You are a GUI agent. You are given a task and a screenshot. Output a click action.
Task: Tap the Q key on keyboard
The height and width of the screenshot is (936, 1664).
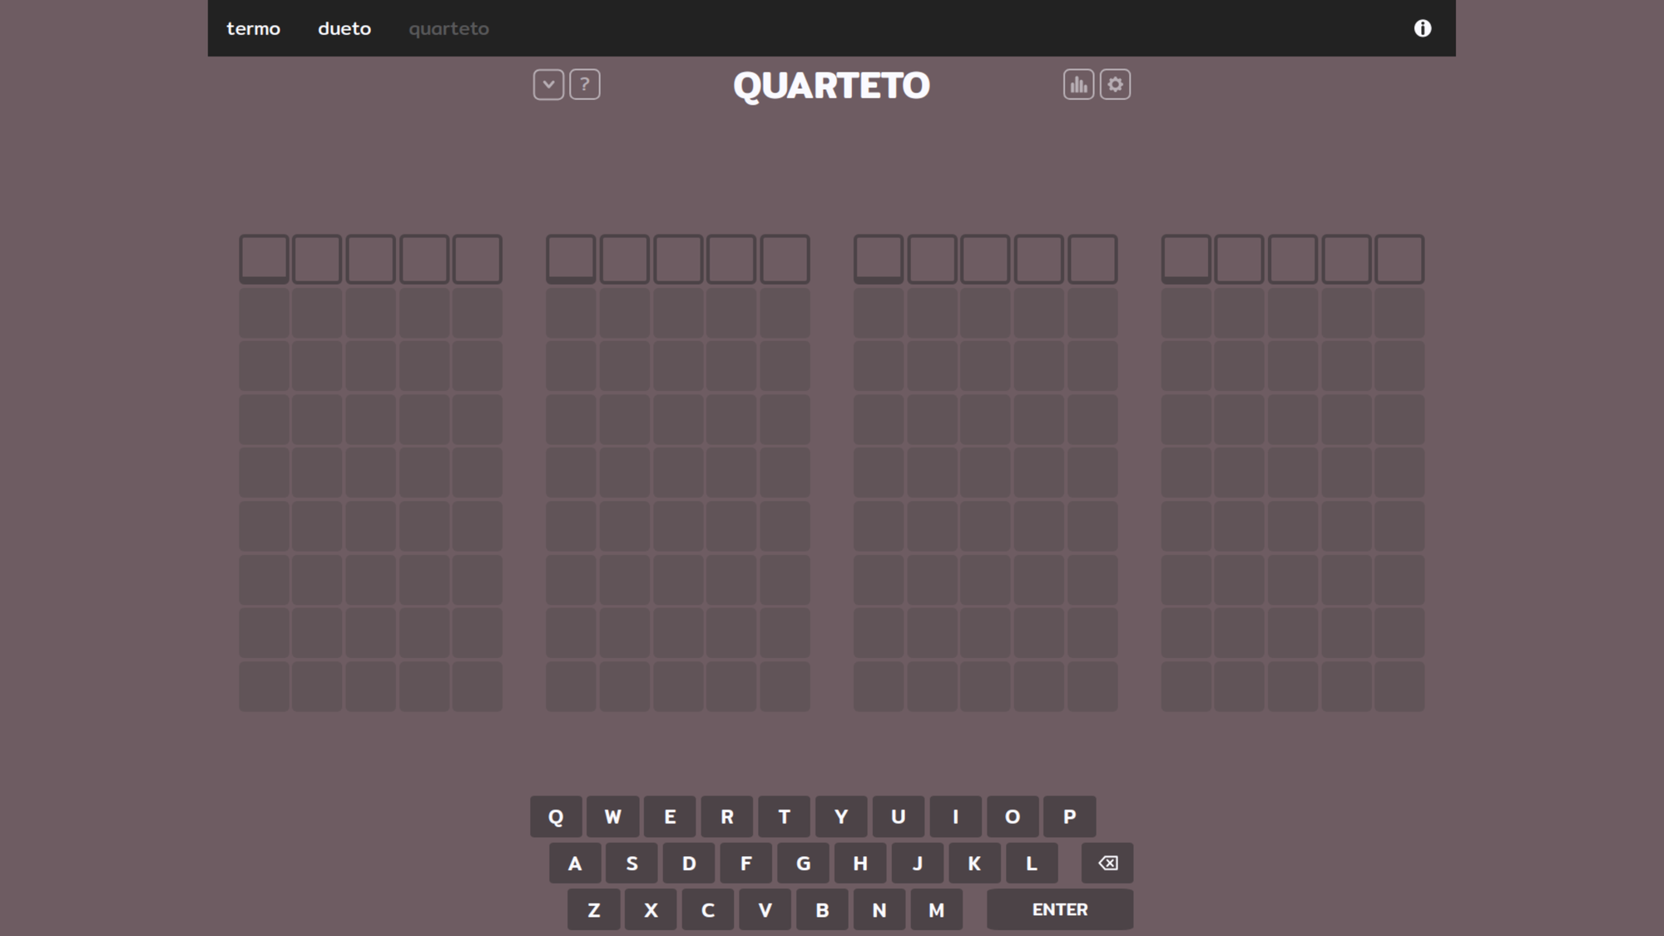[x=556, y=816]
